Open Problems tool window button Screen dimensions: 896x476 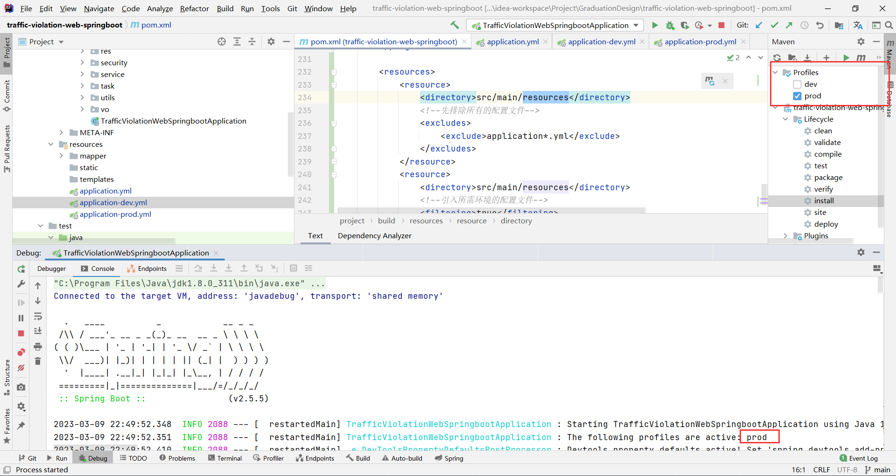(177, 458)
